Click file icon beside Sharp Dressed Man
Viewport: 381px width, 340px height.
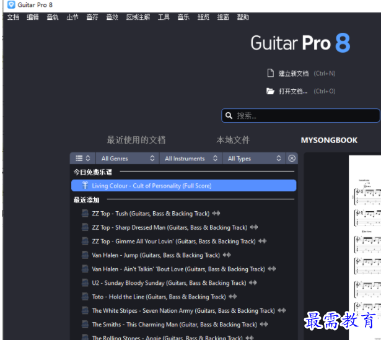85,227
